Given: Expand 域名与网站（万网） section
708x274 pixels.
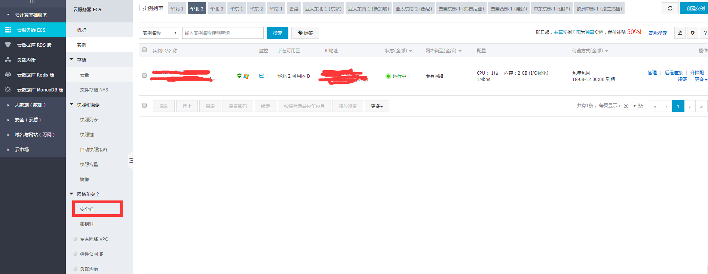Looking at the screenshot, I should [x=33, y=134].
